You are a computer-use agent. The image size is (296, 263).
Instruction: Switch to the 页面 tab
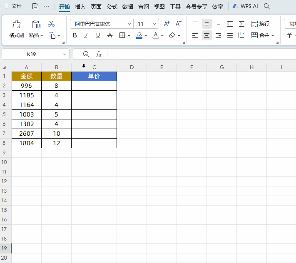click(x=96, y=7)
